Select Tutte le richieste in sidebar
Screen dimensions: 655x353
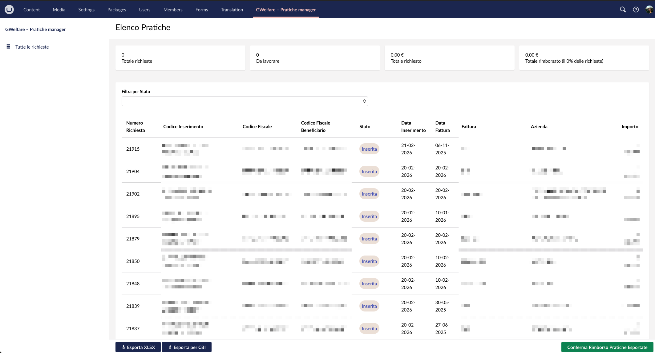[x=32, y=47]
